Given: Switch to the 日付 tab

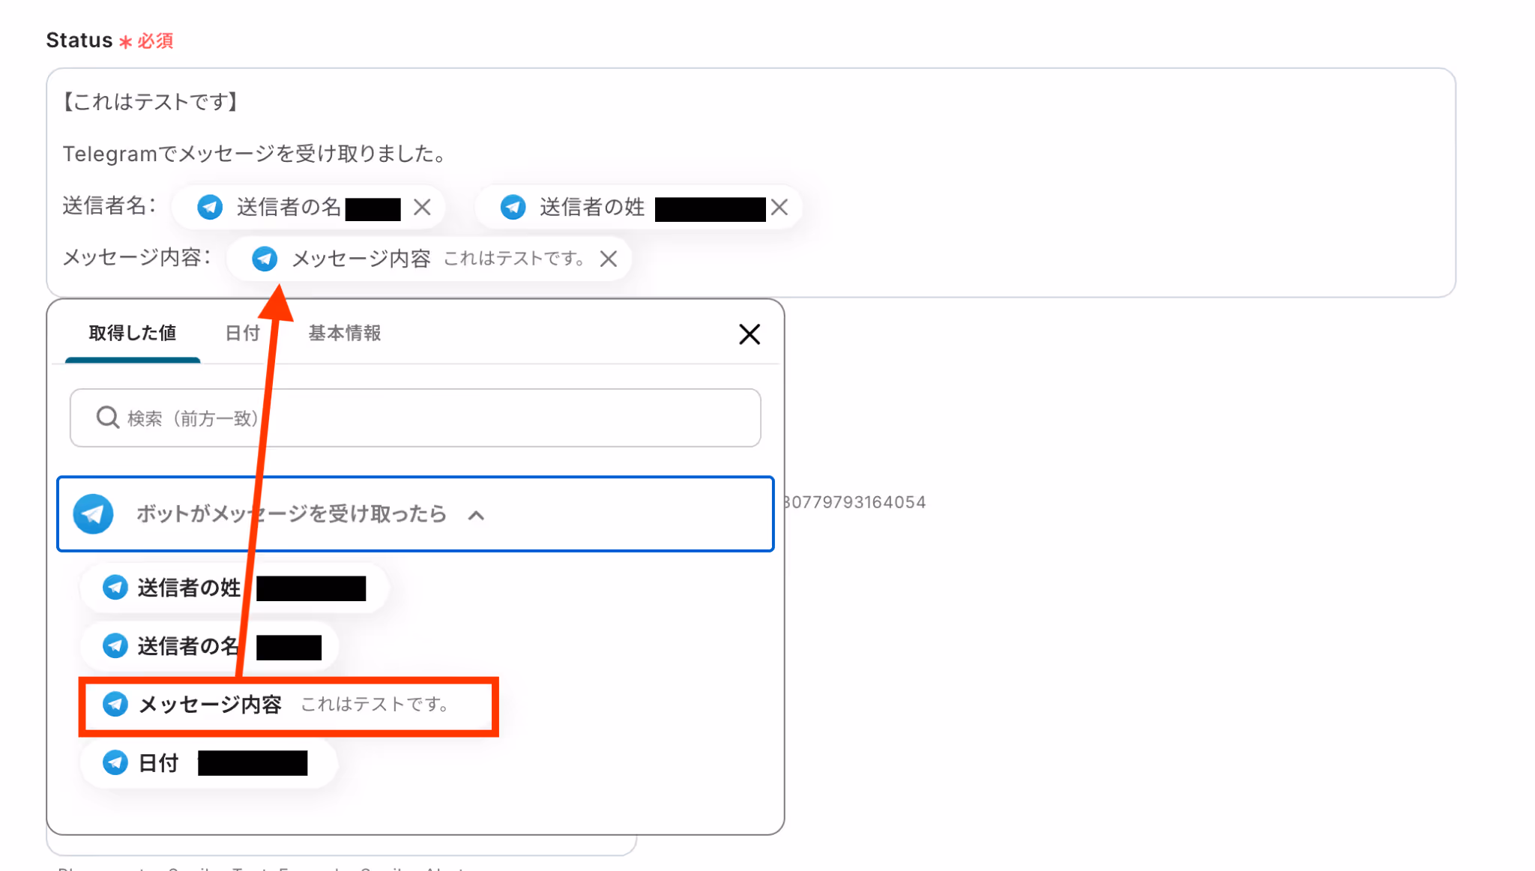Looking at the screenshot, I should 242,334.
